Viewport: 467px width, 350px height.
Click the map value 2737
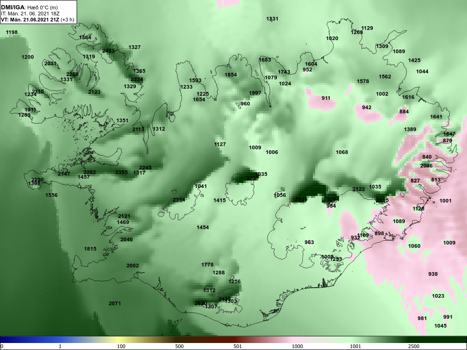pos(253,178)
